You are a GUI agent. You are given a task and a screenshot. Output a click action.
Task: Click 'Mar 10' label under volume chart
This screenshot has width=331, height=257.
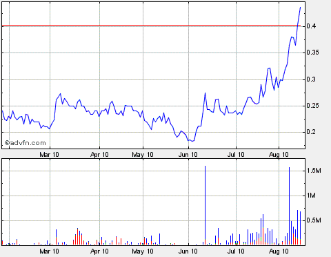coord(49,251)
